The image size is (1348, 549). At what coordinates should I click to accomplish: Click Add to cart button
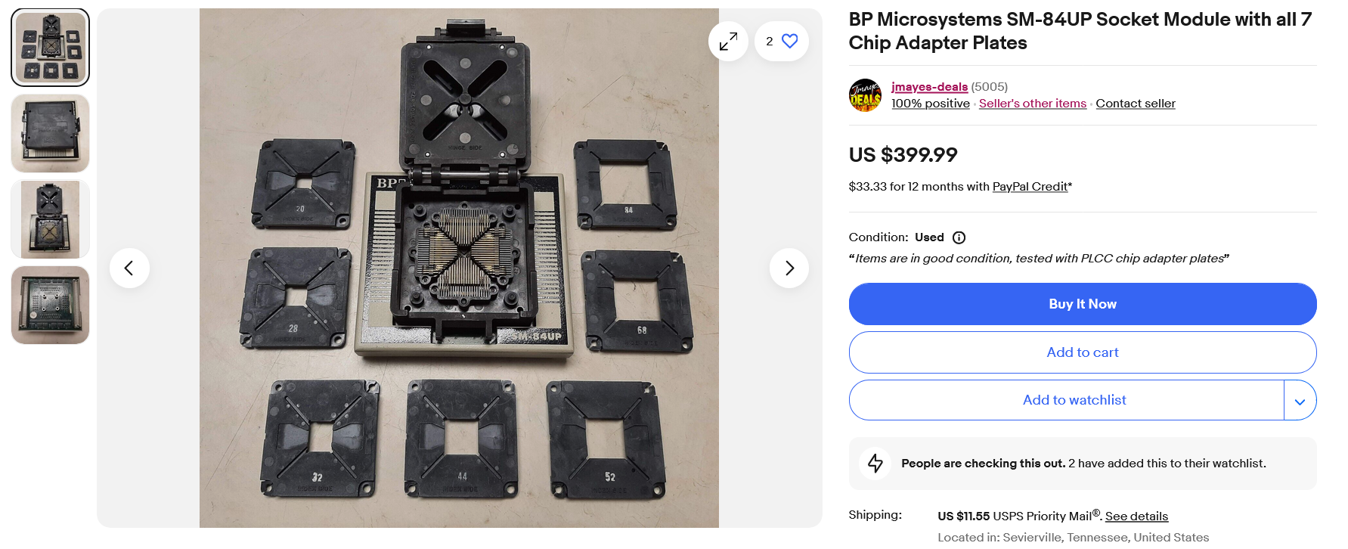1083,352
